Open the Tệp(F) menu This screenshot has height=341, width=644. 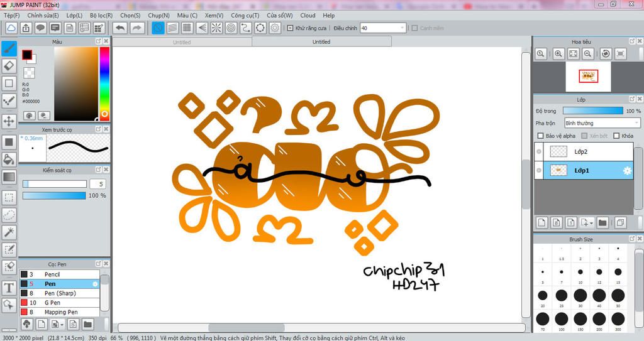[11, 15]
